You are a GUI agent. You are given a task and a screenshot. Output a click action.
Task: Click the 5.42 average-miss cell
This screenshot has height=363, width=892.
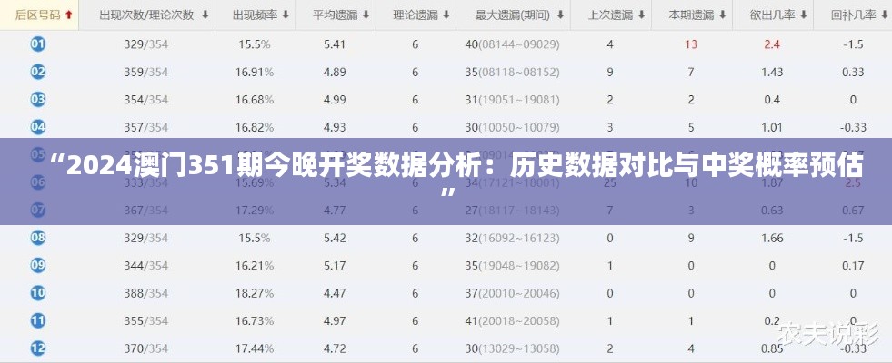pos(336,238)
